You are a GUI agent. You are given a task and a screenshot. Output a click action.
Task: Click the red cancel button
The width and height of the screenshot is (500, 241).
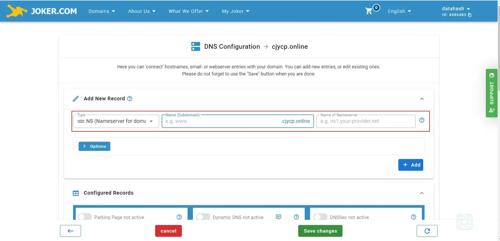coord(168,231)
